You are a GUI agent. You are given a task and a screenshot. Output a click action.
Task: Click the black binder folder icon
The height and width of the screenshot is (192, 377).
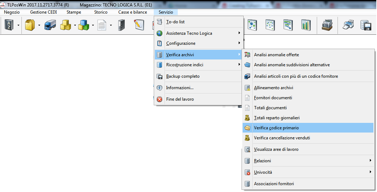click(121, 25)
